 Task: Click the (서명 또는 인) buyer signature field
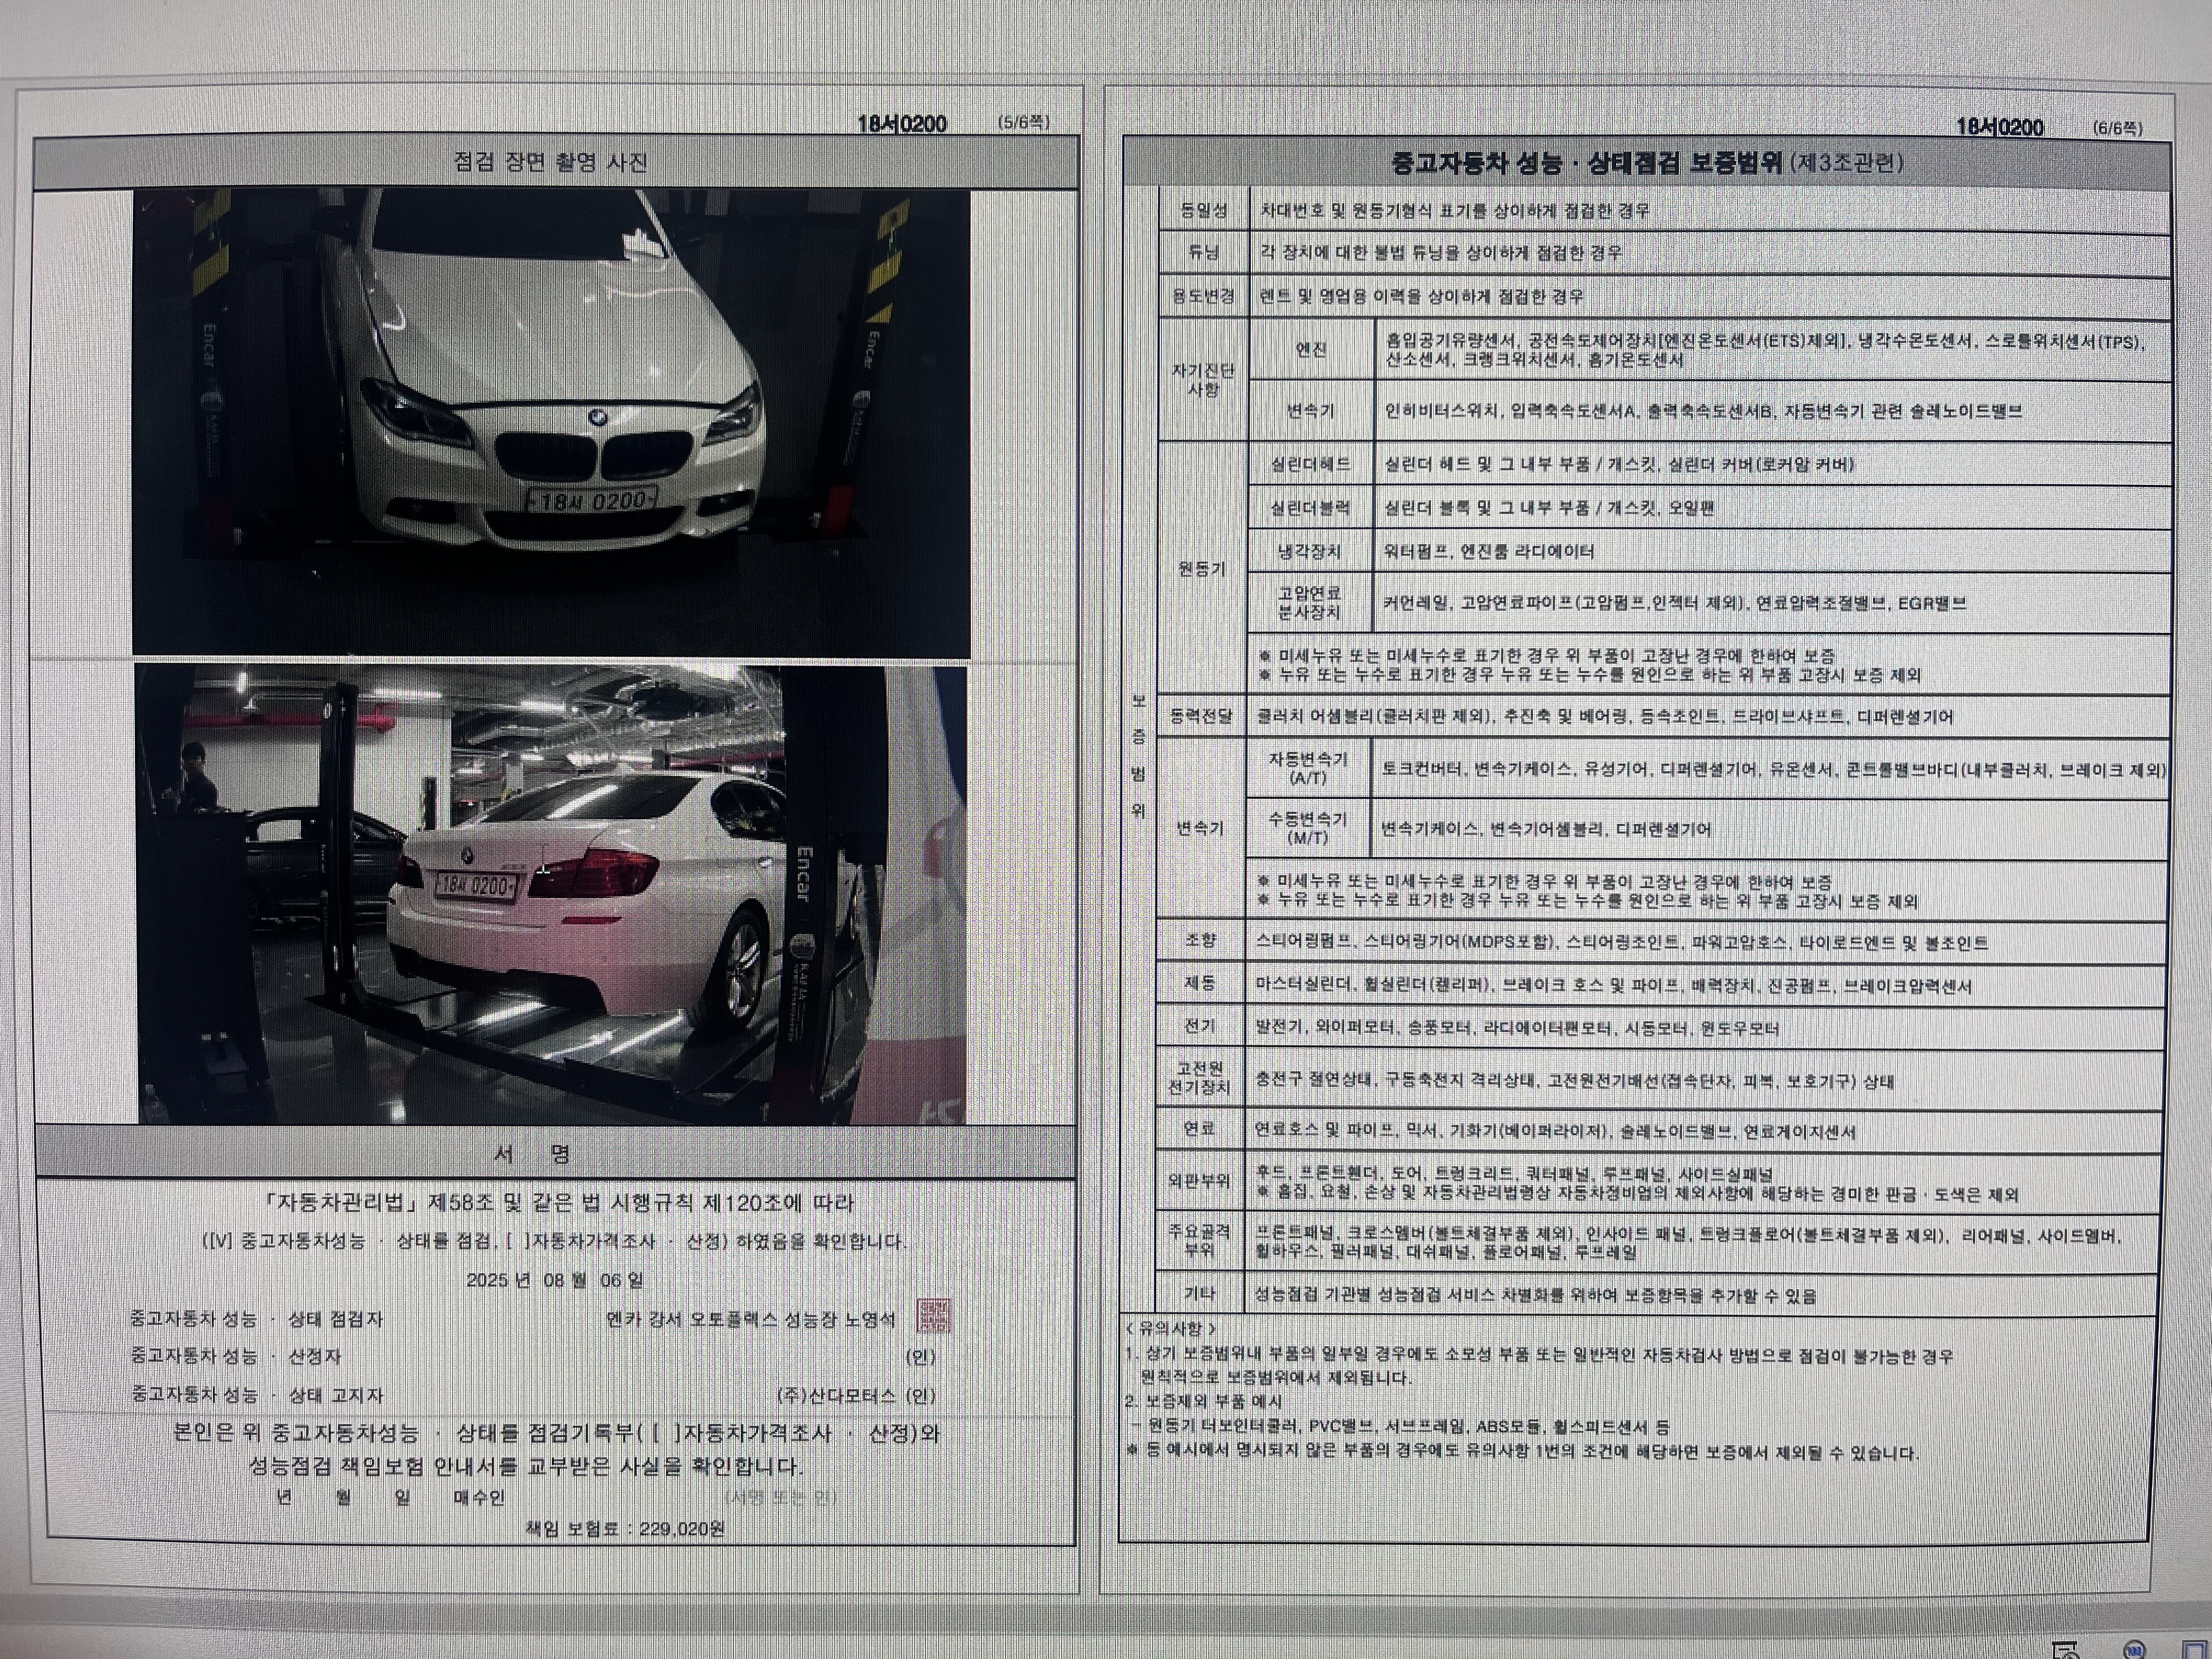point(780,1497)
